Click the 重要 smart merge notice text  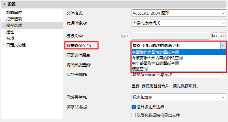pyautogui.click(x=165, y=86)
